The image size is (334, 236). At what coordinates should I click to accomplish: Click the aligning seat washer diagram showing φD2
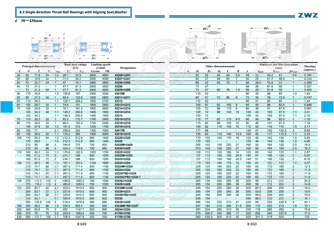94,50
